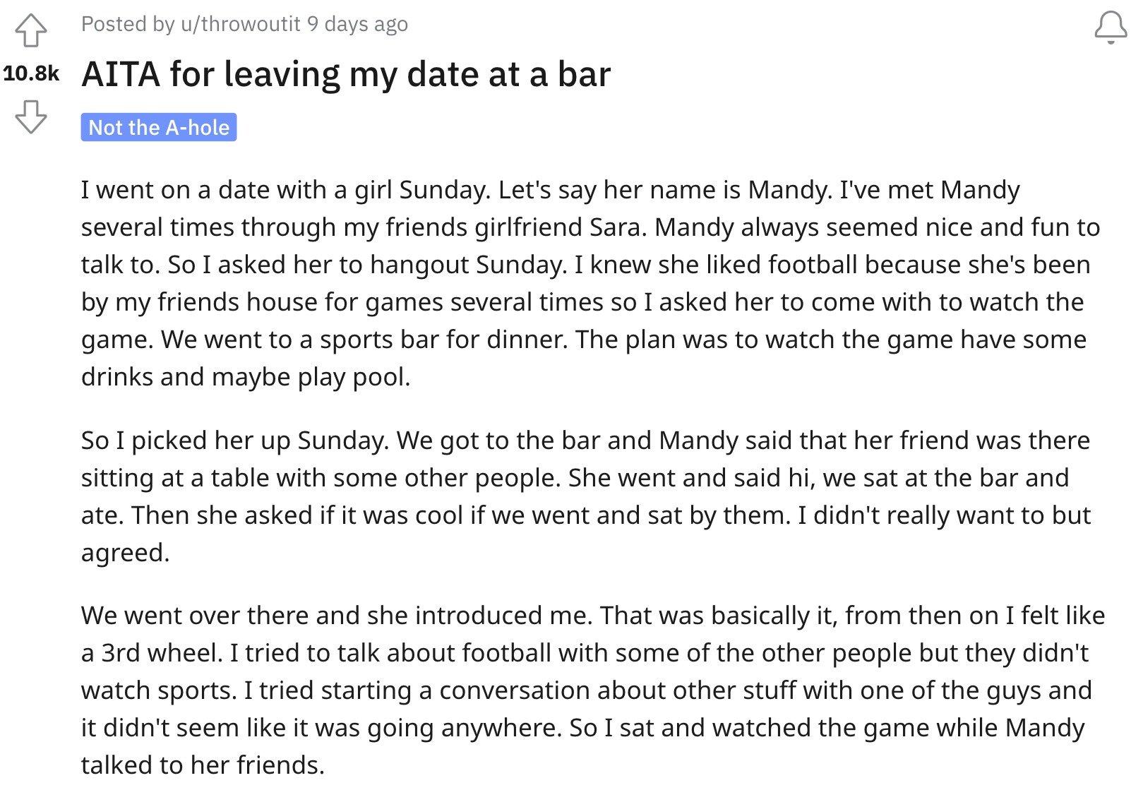Screen dimensions: 1131x802
Task: Click the "9 days ago" timestamp
Action: pyautogui.click(x=357, y=24)
